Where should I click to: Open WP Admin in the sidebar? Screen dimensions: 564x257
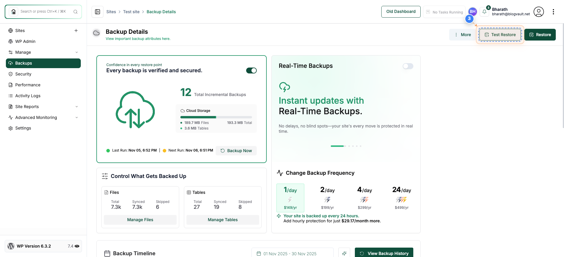pyautogui.click(x=43, y=41)
